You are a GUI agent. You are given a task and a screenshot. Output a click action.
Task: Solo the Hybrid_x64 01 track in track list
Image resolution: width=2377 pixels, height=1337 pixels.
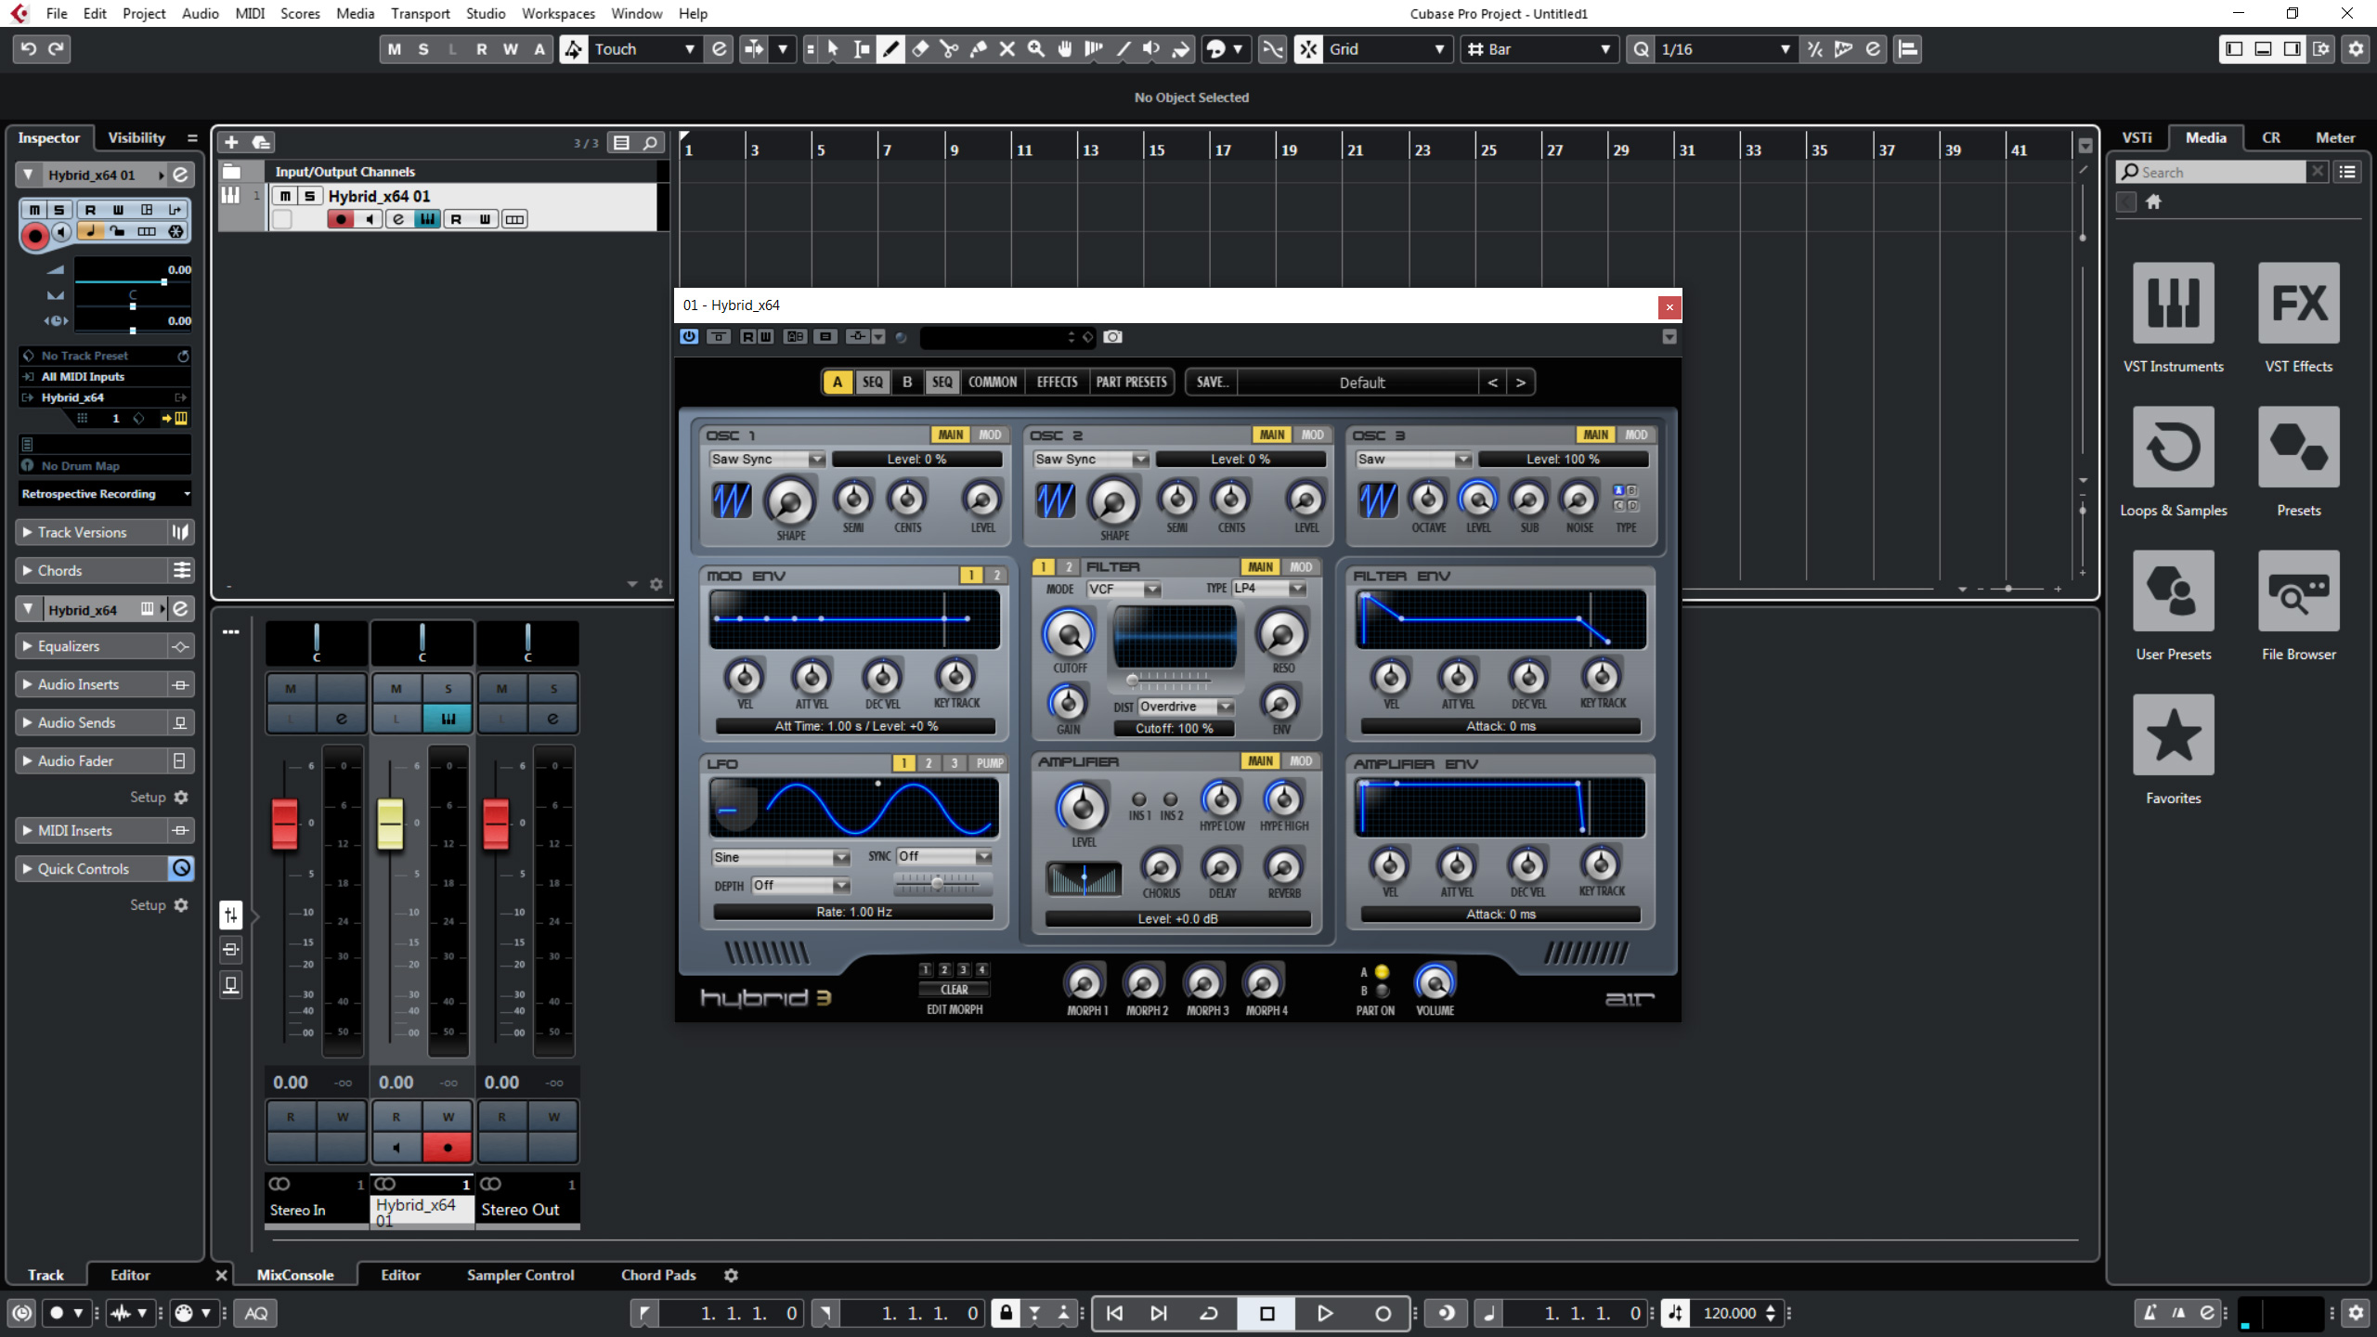pos(309,196)
